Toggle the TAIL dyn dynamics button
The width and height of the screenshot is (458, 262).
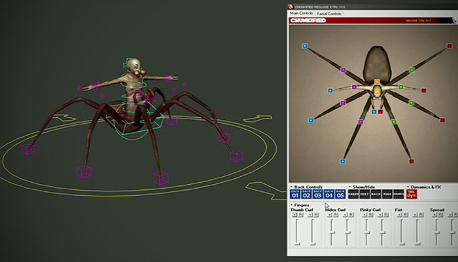[412, 194]
